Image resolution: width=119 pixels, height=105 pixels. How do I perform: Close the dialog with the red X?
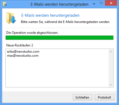tap(111, 3)
